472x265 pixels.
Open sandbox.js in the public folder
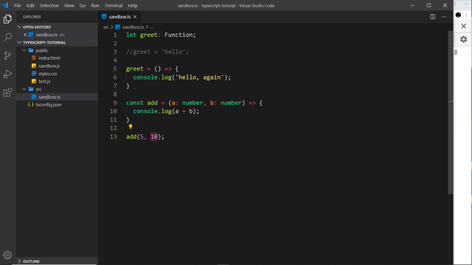click(49, 66)
